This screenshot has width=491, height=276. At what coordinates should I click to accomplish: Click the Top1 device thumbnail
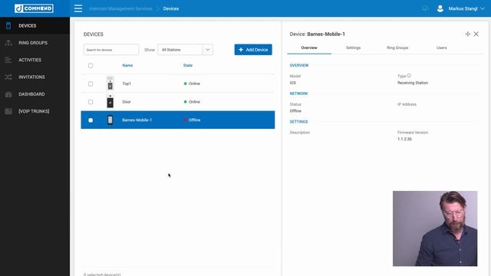click(x=110, y=84)
